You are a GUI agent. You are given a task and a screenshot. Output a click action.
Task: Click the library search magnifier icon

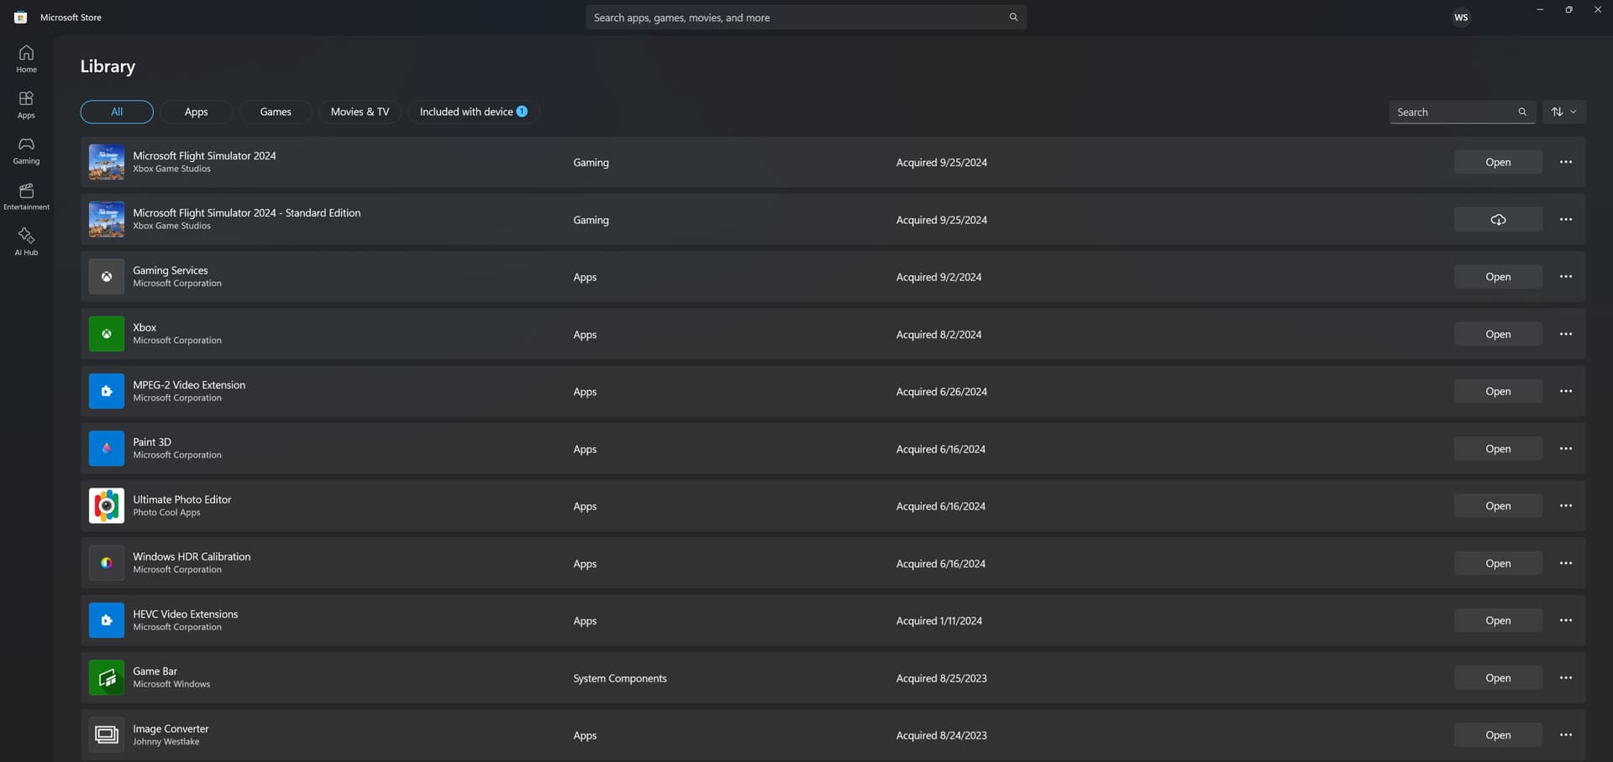click(x=1522, y=112)
